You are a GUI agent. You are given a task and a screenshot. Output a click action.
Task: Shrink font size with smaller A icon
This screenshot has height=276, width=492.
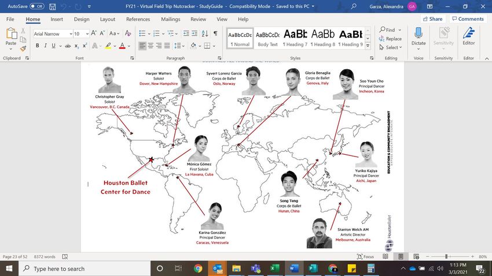click(x=102, y=33)
